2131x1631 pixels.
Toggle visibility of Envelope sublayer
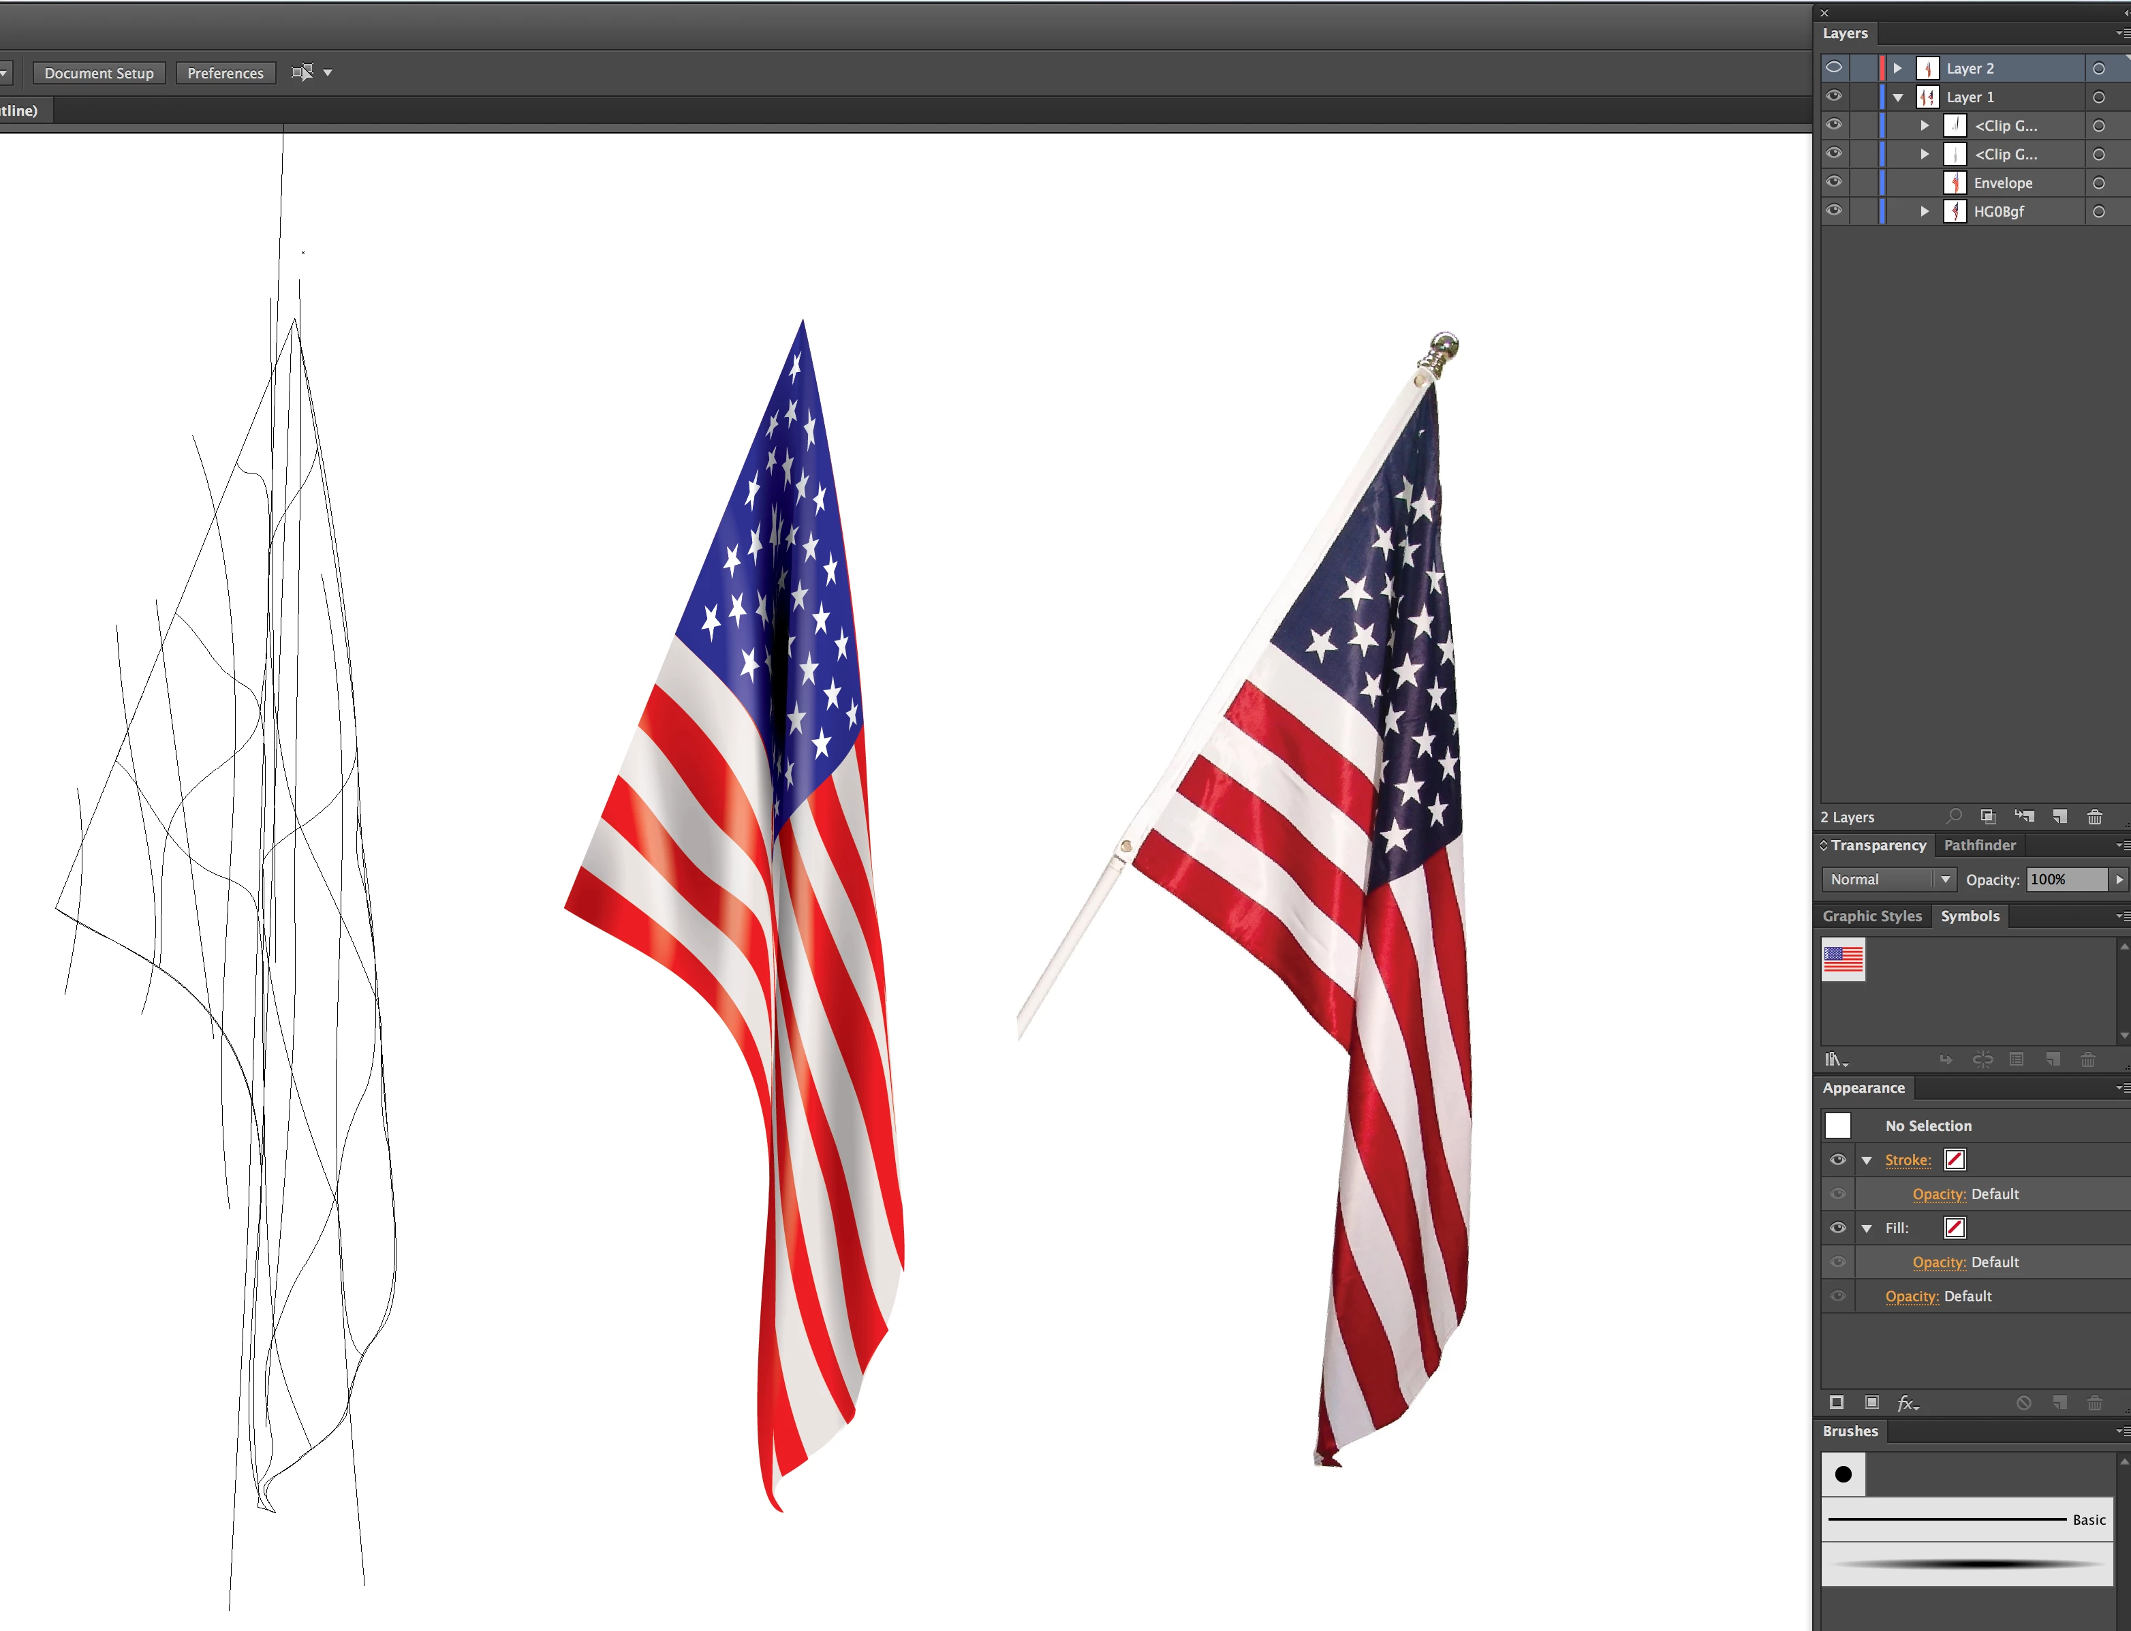(1834, 183)
